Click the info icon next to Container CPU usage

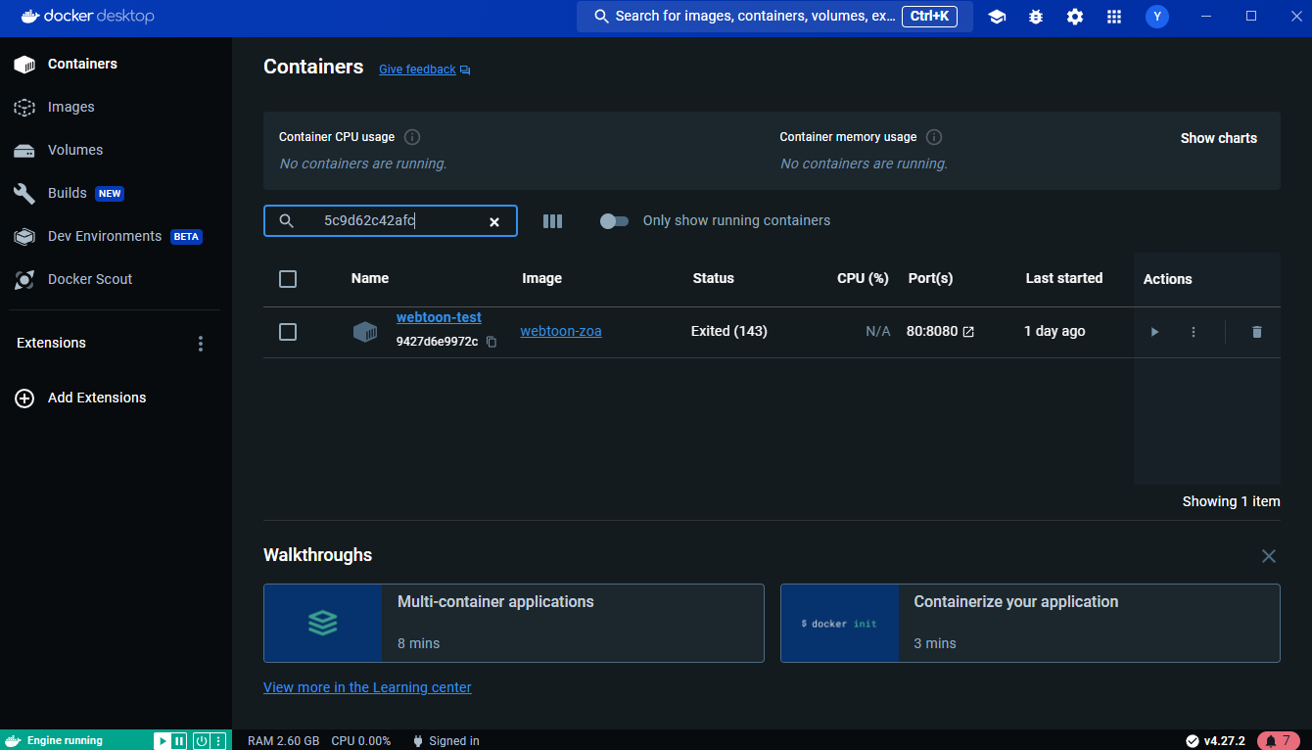[412, 137]
